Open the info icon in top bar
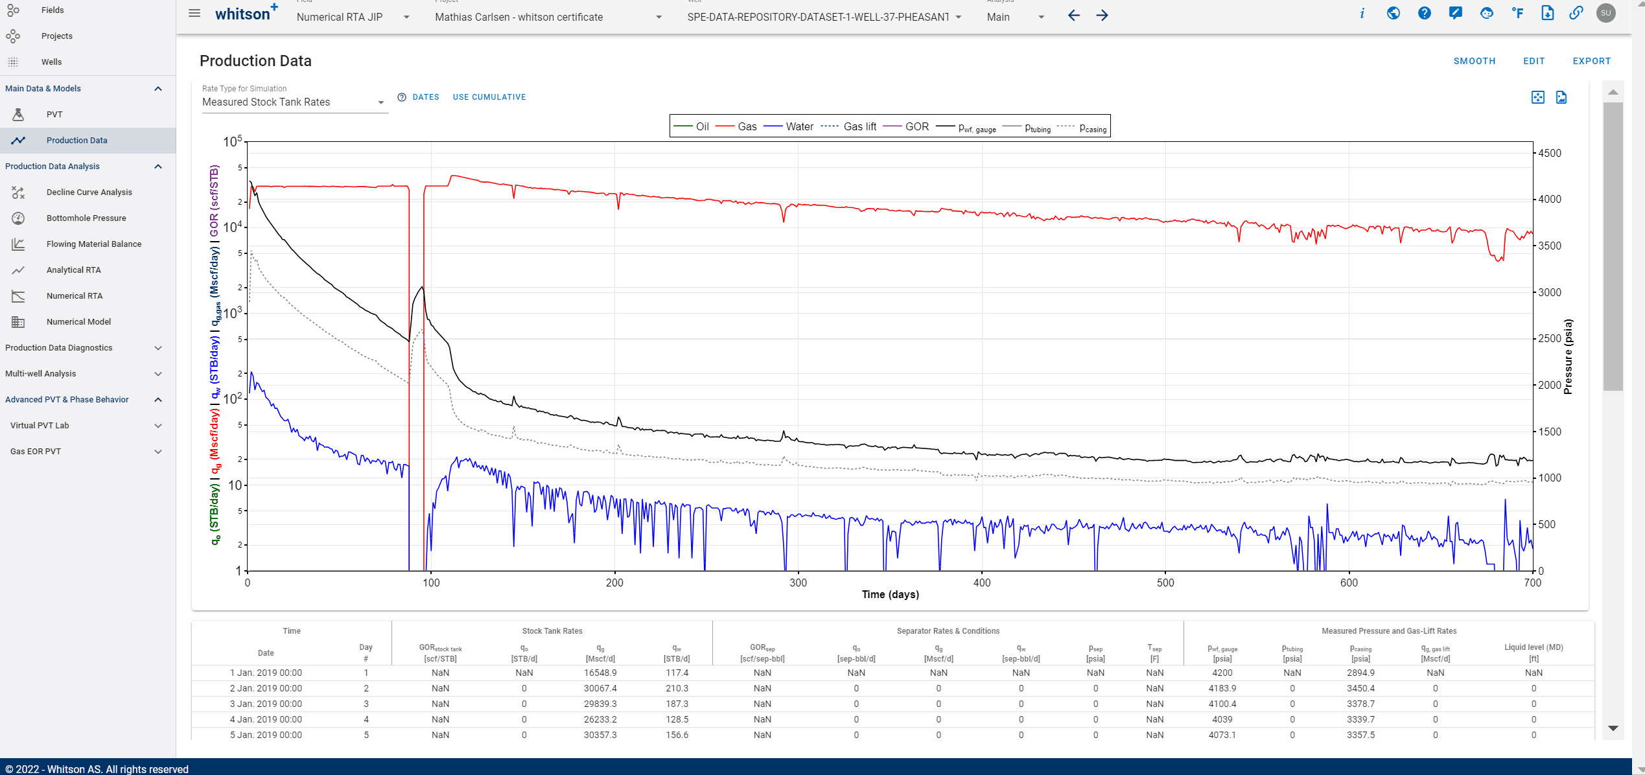Viewport: 1645px width, 775px height. (1362, 14)
